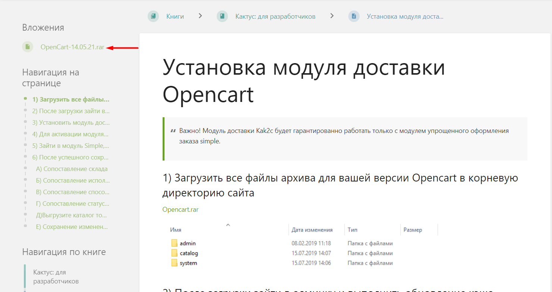The image size is (552, 292).
Task: Click the Важно! Модуль доставки Kak2c callout
Action: click(x=345, y=139)
